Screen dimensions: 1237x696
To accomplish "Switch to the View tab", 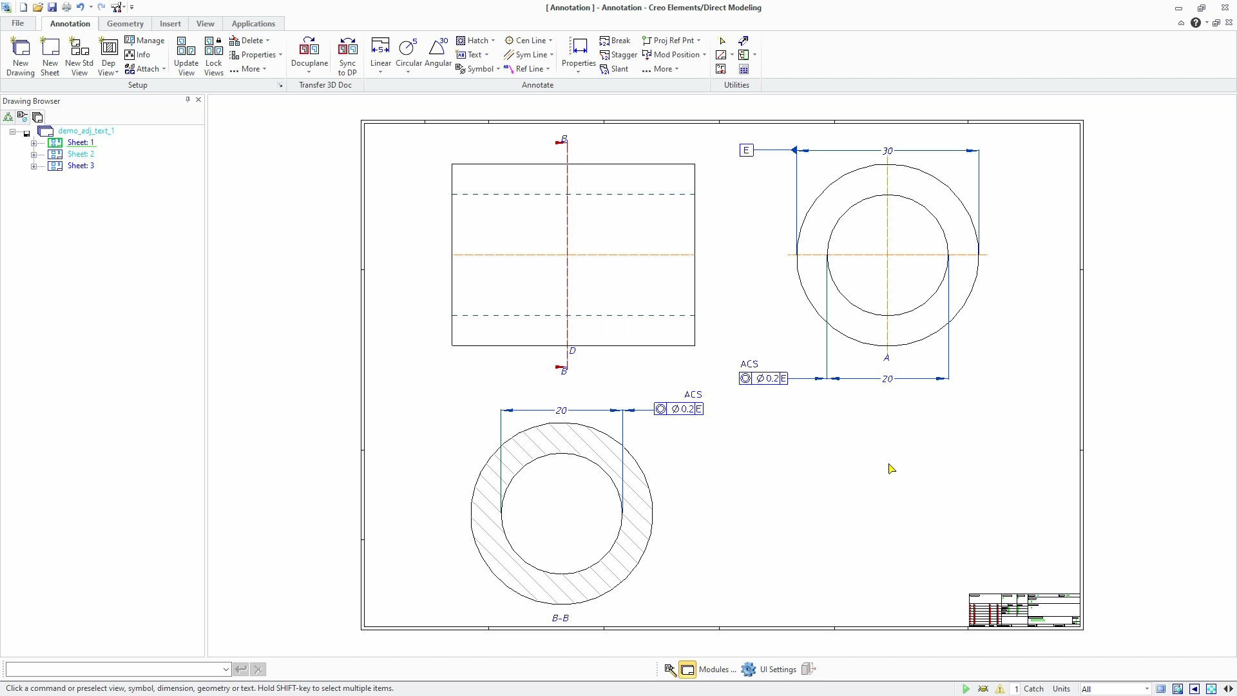I will 205,24.
